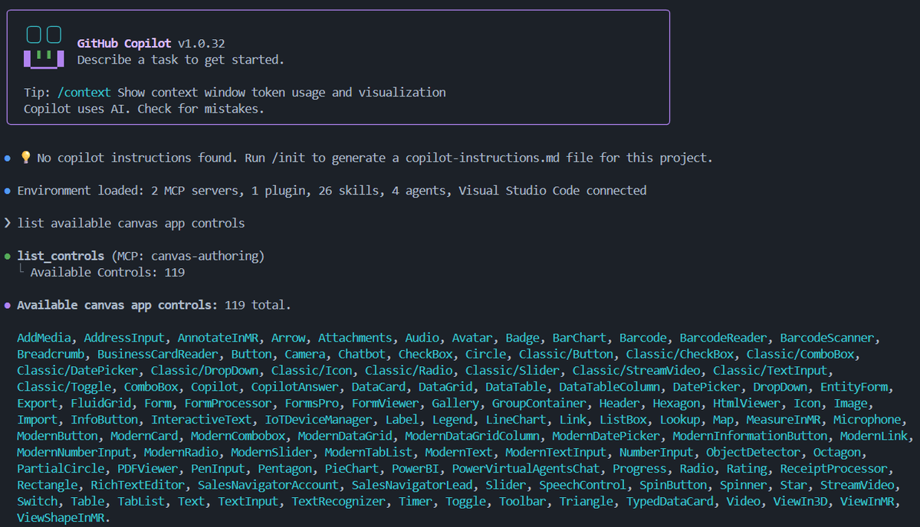Click the 'SpinButton' control name
This screenshot has height=527, width=920.
pos(673,485)
